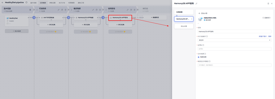Click the blue trigger circle before HarmonyOS APP构建
This screenshot has width=275, height=99.
point(69,18)
